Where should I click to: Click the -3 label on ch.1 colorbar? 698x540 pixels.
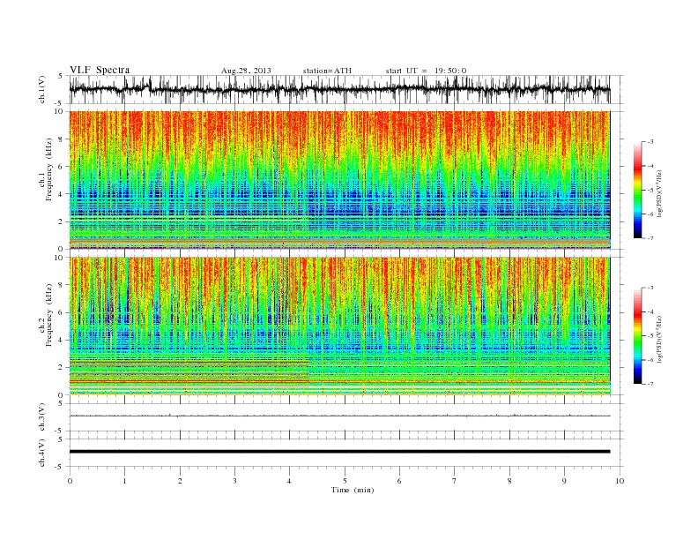coord(650,142)
